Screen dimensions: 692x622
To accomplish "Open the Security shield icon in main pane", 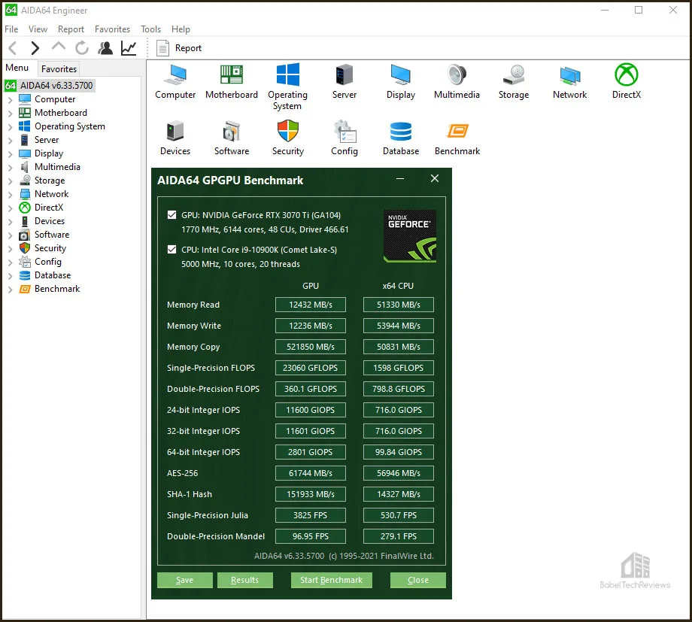I will pos(288,138).
